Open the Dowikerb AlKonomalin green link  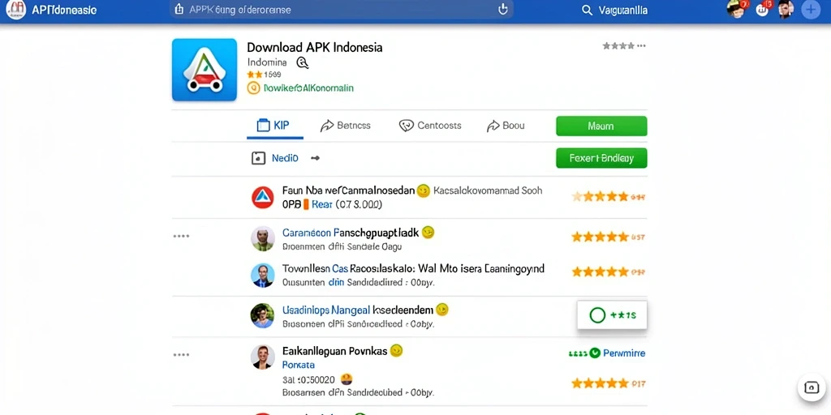tap(308, 88)
